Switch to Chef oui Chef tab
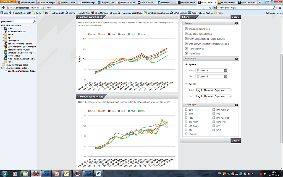 [x=147, y=2]
